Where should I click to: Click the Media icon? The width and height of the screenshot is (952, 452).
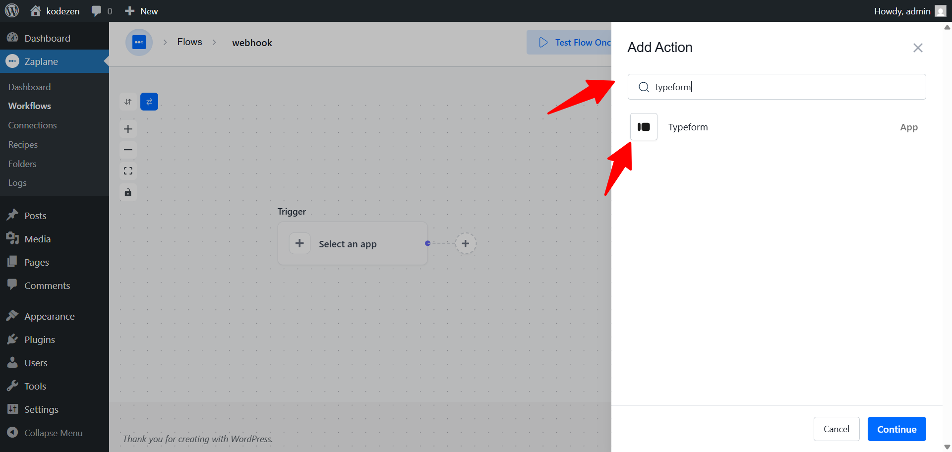pyautogui.click(x=12, y=238)
